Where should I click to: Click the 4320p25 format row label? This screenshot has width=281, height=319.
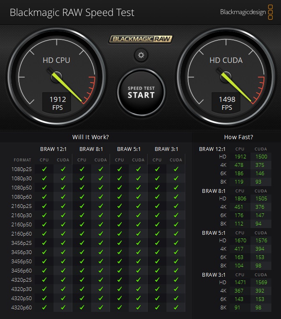[x=21, y=280]
